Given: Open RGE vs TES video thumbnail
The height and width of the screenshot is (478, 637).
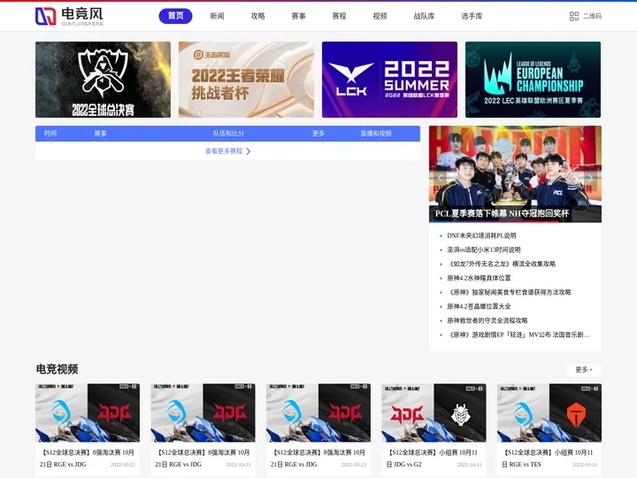Looking at the screenshot, I should (x=549, y=413).
